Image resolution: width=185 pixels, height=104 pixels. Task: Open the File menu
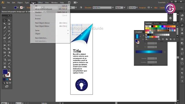(8, 3)
